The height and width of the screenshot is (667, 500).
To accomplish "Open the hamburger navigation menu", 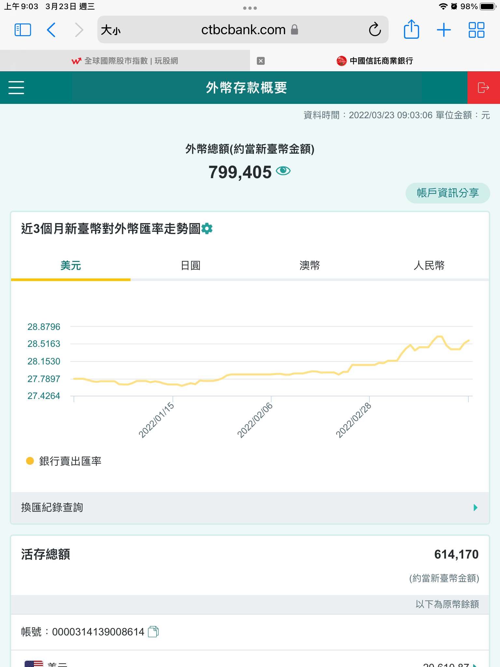I will (x=16, y=88).
